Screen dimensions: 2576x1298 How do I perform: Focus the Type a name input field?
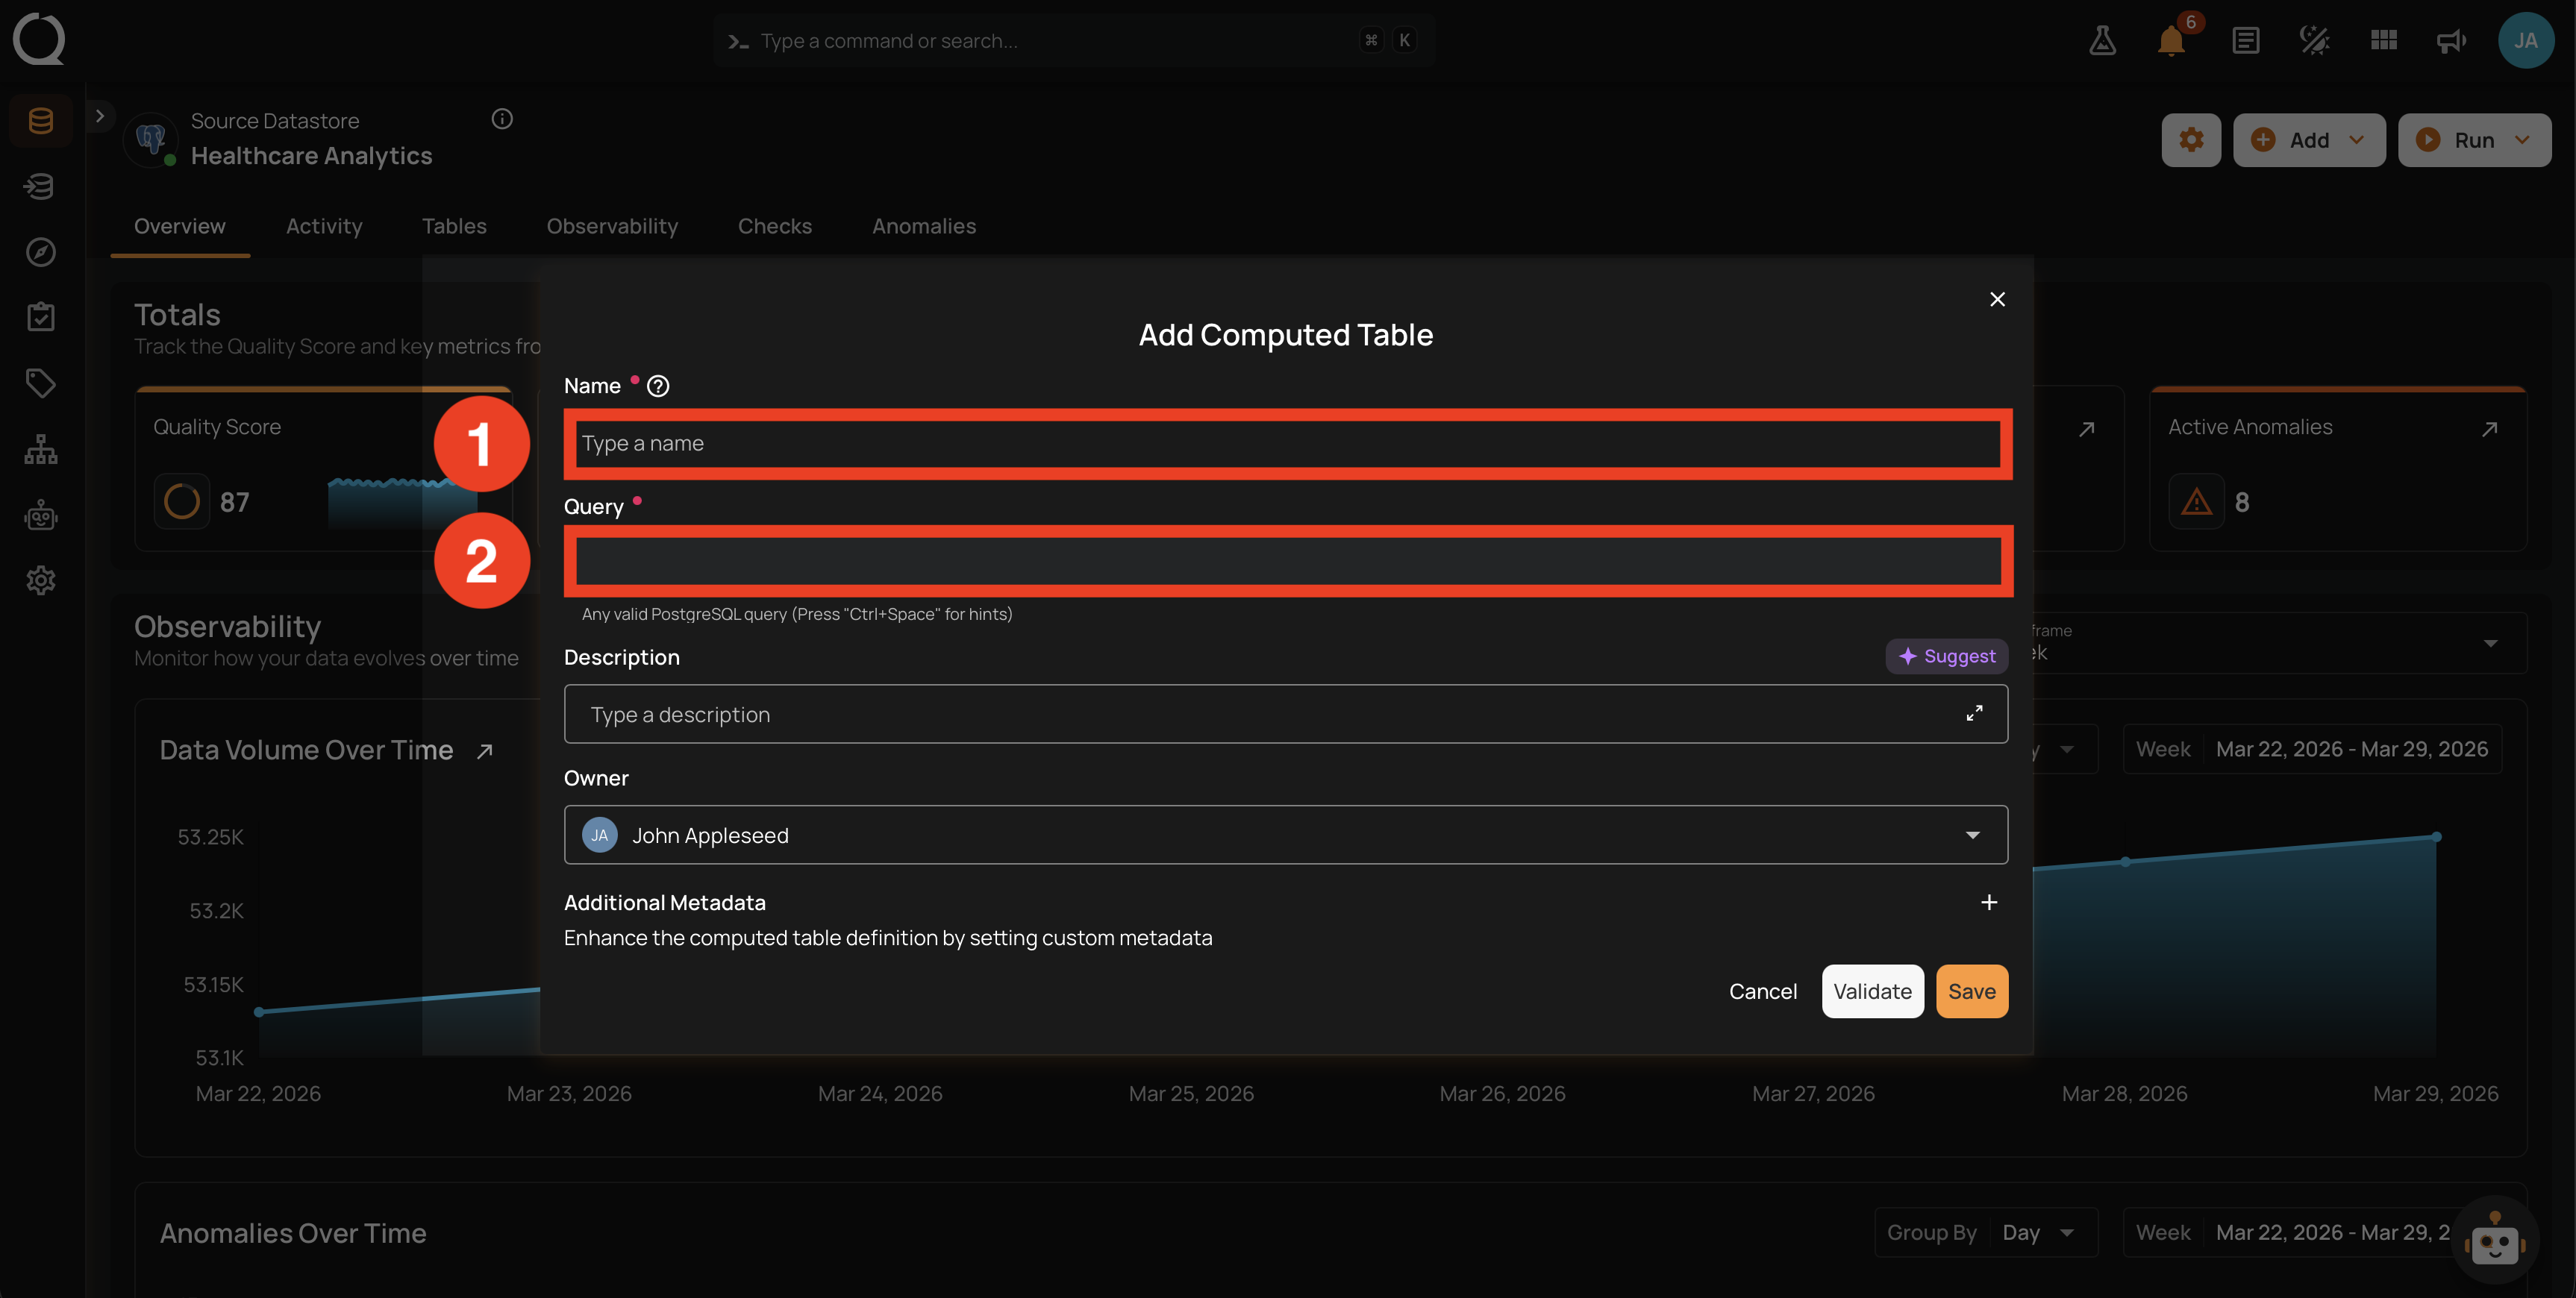click(x=1288, y=443)
